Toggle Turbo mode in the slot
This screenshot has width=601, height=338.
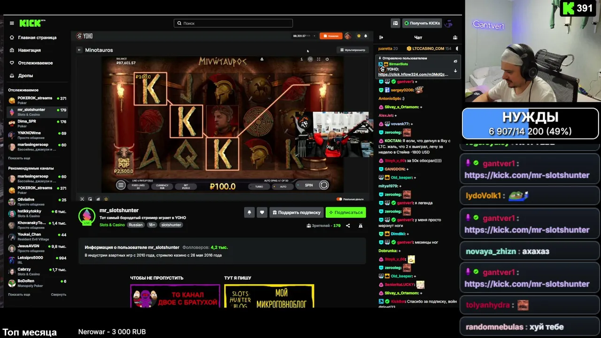point(259,186)
